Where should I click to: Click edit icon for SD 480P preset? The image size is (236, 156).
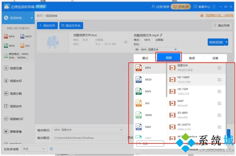pyautogui.click(x=219, y=115)
